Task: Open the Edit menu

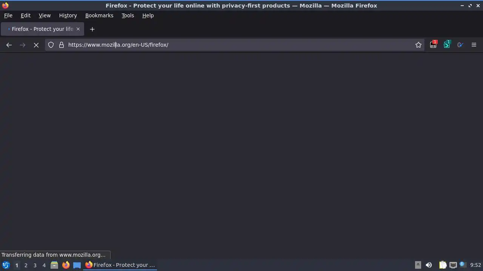Action: tap(26, 15)
